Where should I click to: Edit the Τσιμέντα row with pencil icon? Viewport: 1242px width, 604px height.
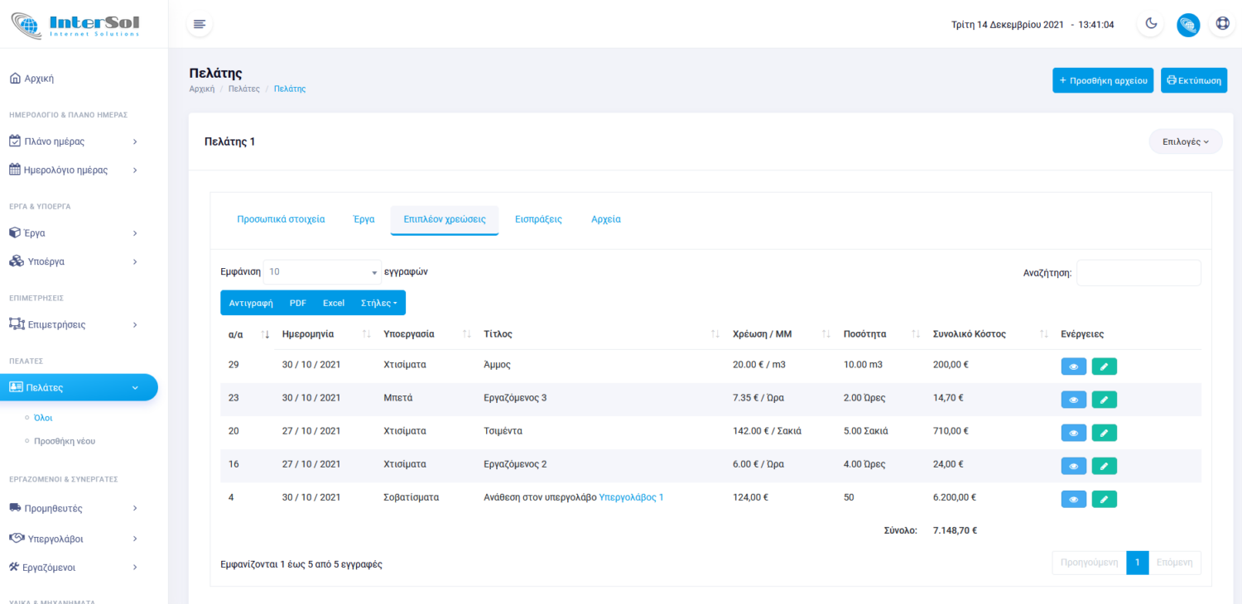1104,433
